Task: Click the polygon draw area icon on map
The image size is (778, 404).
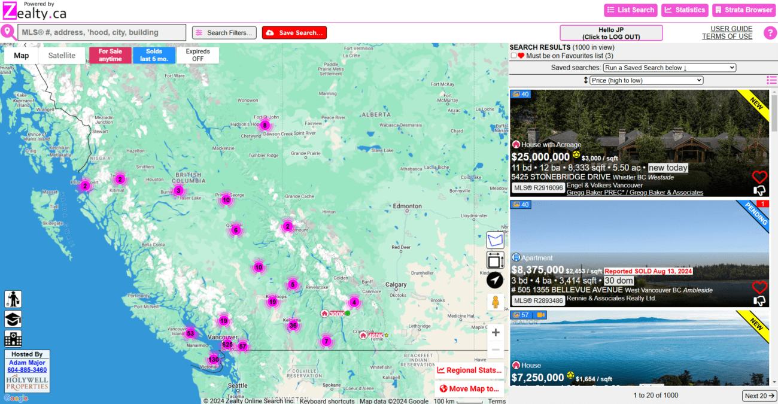Action: tap(495, 240)
